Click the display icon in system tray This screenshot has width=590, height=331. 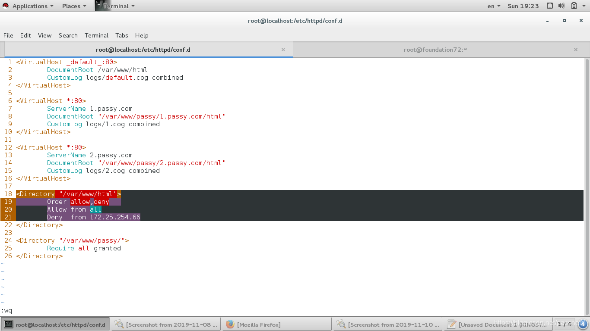click(550, 6)
